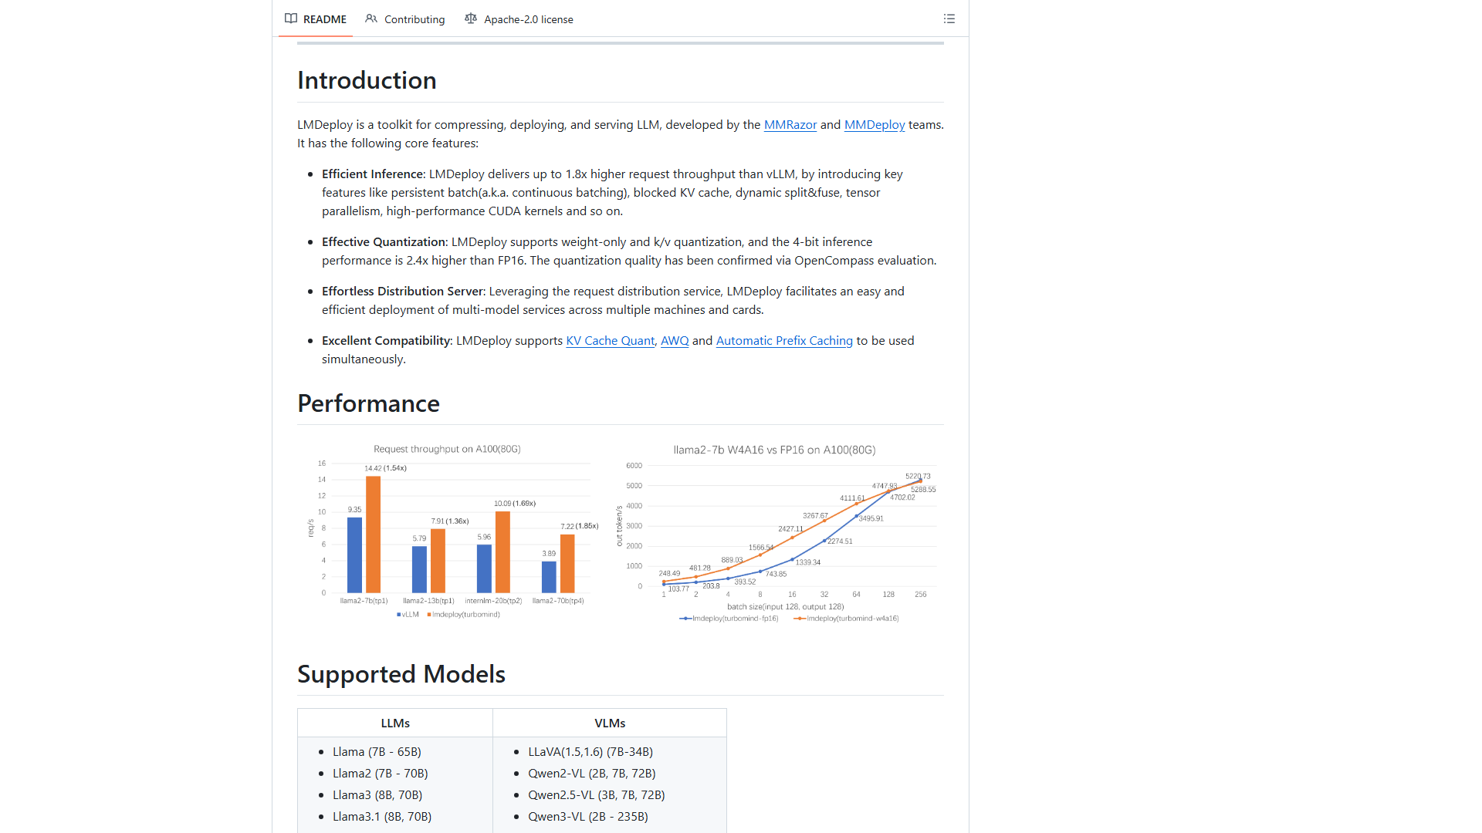Follow the MMRazor link
The width and height of the screenshot is (1482, 833).
(x=790, y=125)
